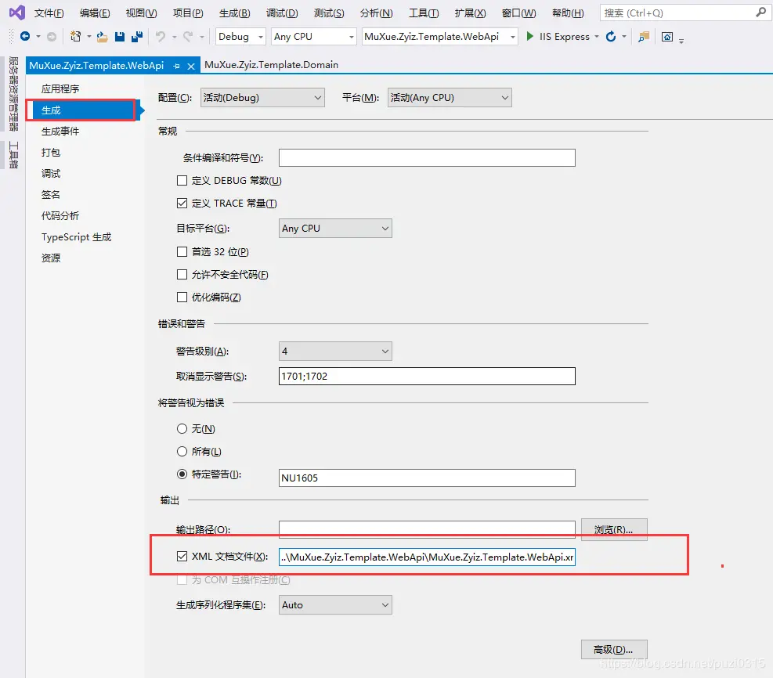Screen dimensions: 773x678
Task: Click the Visual Studio logo icon
Action: [x=16, y=13]
